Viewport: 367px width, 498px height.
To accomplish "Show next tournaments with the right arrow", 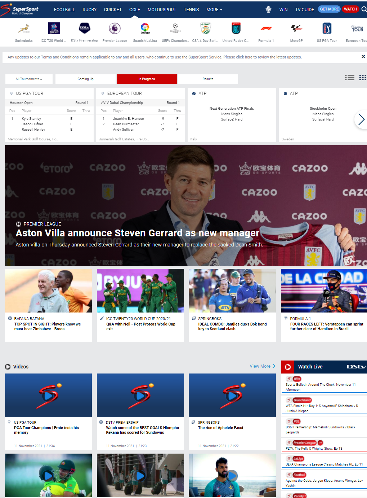I will [x=361, y=119].
